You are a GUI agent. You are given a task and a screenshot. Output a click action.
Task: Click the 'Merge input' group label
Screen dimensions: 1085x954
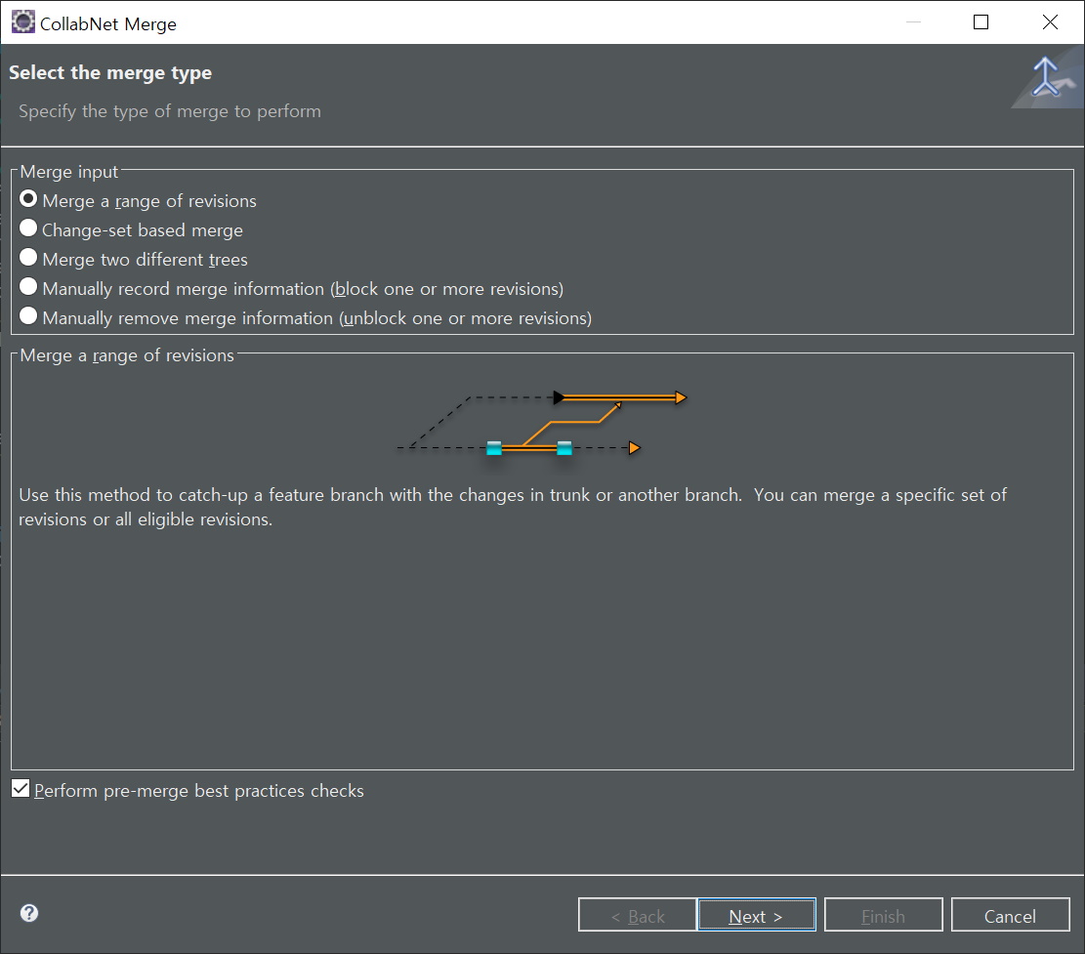[69, 172]
